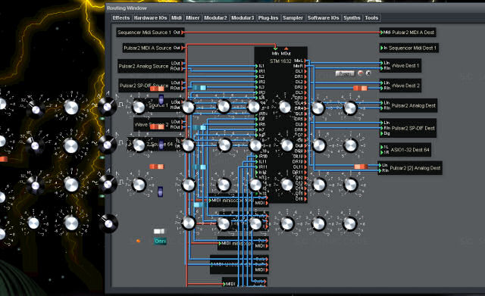Select the Pulsar2 Analog Source module

pos(152,66)
